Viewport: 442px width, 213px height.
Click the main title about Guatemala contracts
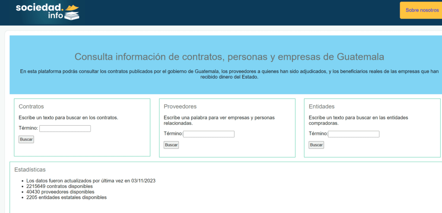pos(229,57)
